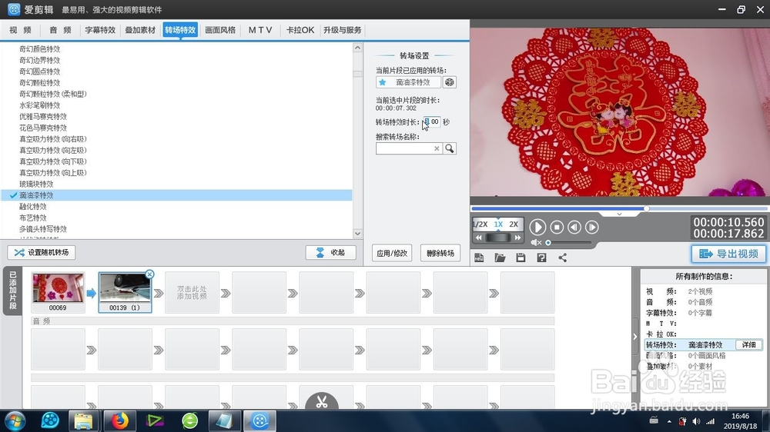
Task: Open the 音频 tab
Action: (x=60, y=30)
